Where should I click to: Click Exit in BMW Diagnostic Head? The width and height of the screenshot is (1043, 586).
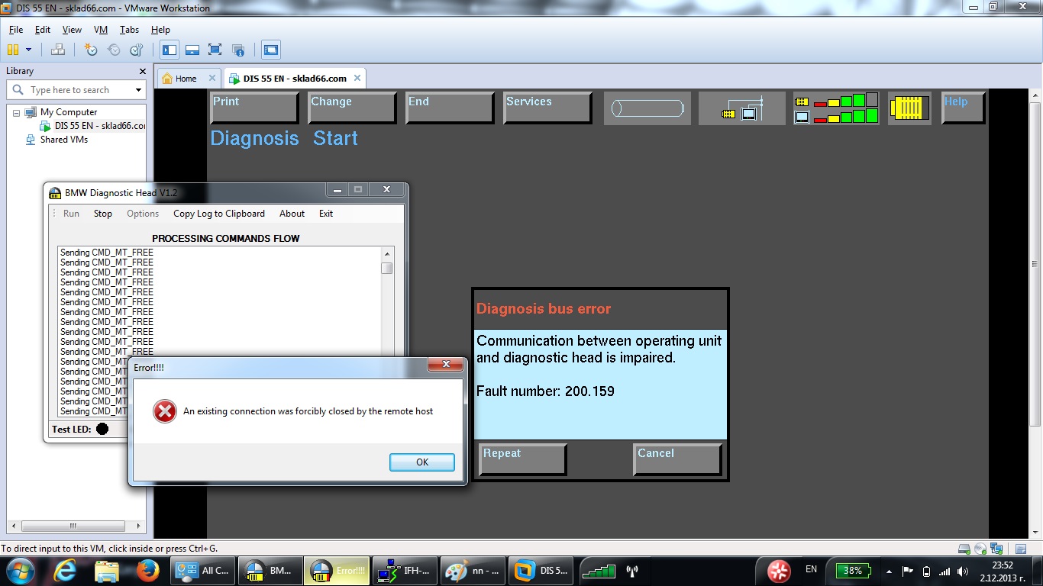pos(326,214)
